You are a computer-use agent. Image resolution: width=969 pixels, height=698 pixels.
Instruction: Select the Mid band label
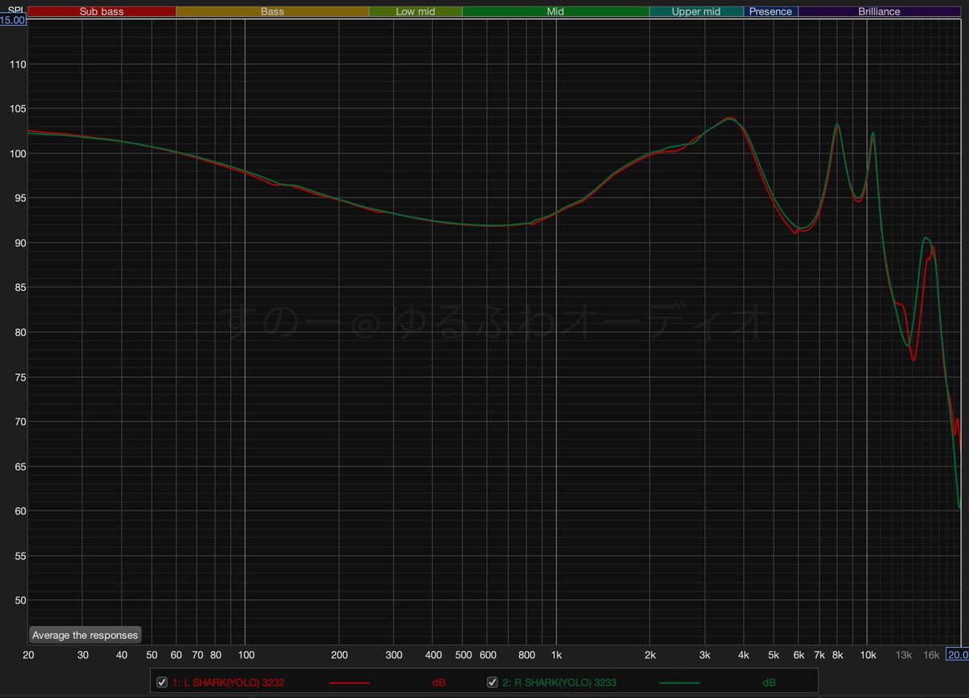coord(556,12)
